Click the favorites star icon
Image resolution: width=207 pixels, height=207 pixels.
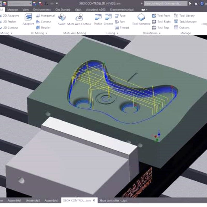pos(196,4)
